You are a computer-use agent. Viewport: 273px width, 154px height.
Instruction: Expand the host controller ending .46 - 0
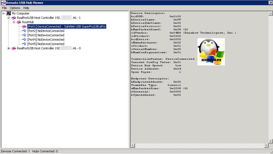[9, 48]
